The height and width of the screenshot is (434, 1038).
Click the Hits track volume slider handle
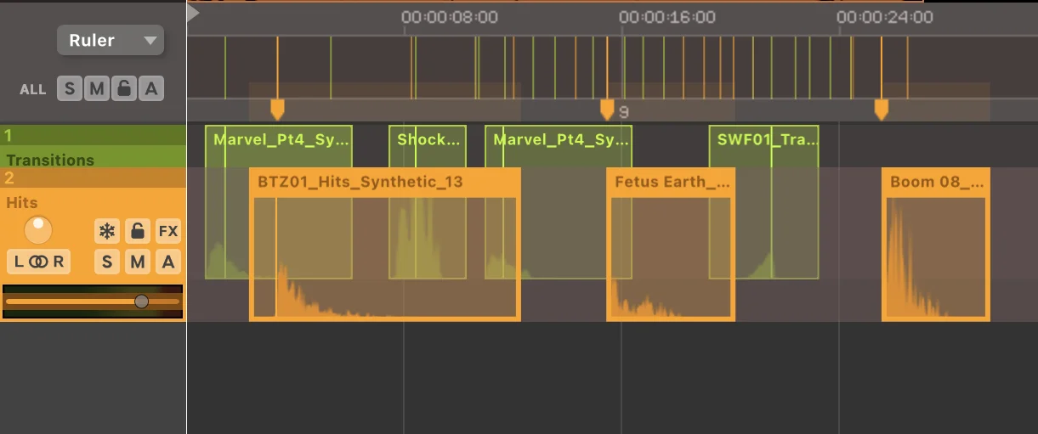(141, 302)
